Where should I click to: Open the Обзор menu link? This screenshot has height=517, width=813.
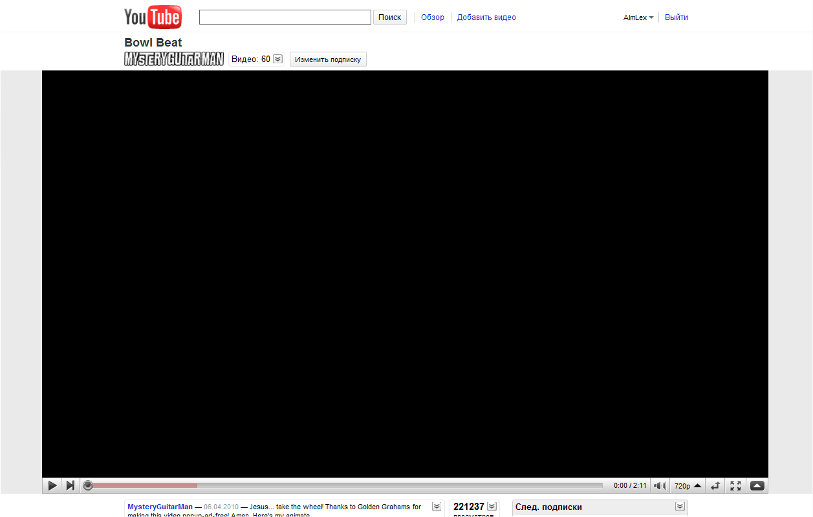pyautogui.click(x=432, y=17)
